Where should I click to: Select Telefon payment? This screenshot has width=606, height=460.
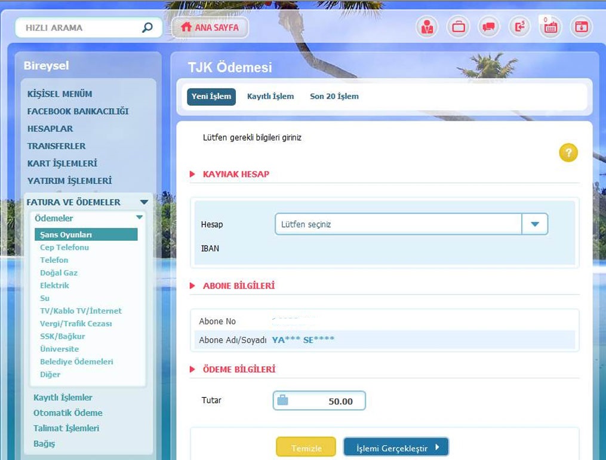click(54, 260)
